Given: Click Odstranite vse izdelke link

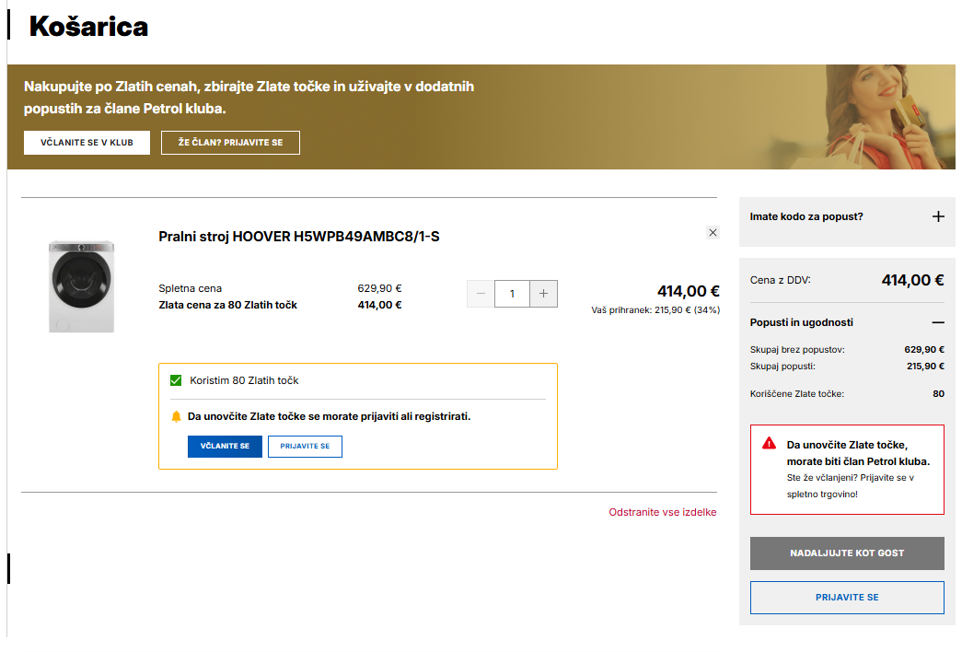Looking at the screenshot, I should (x=662, y=512).
